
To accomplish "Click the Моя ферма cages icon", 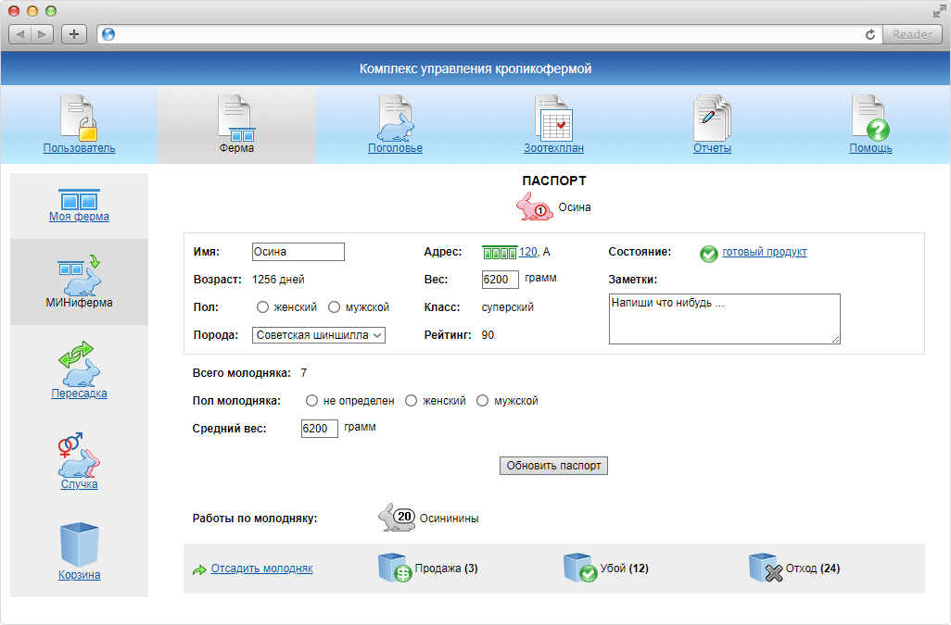I will coord(79,199).
